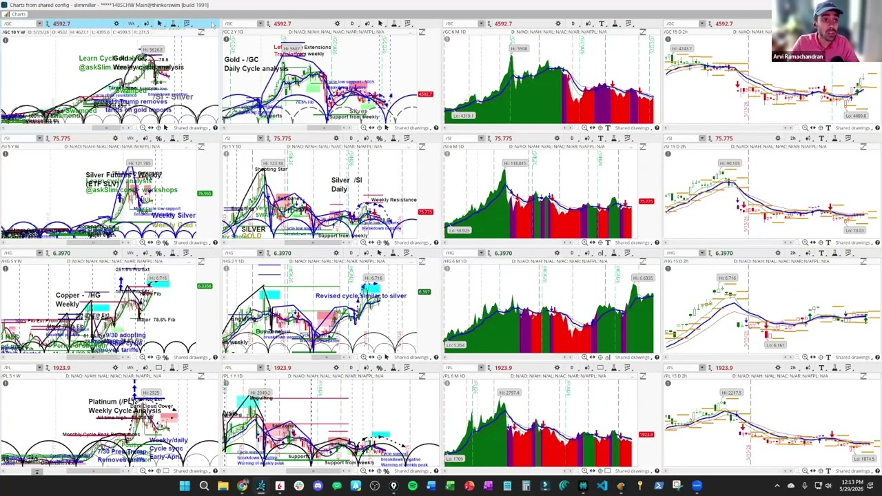Expand symbol dropdown on /HG 6M chart

481,253
